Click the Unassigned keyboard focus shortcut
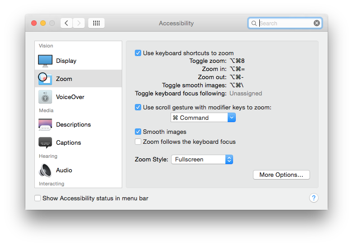Screen dimensions: 353x246 (246, 94)
